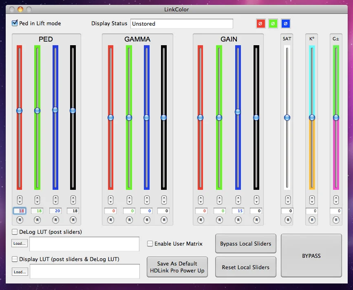Click the GAIN red value stepper

[x=201, y=200]
